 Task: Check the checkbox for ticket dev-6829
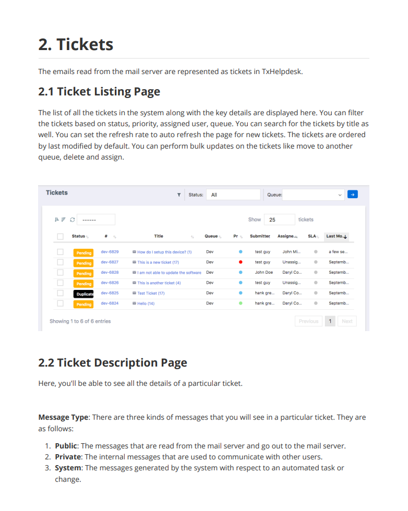[x=61, y=252]
